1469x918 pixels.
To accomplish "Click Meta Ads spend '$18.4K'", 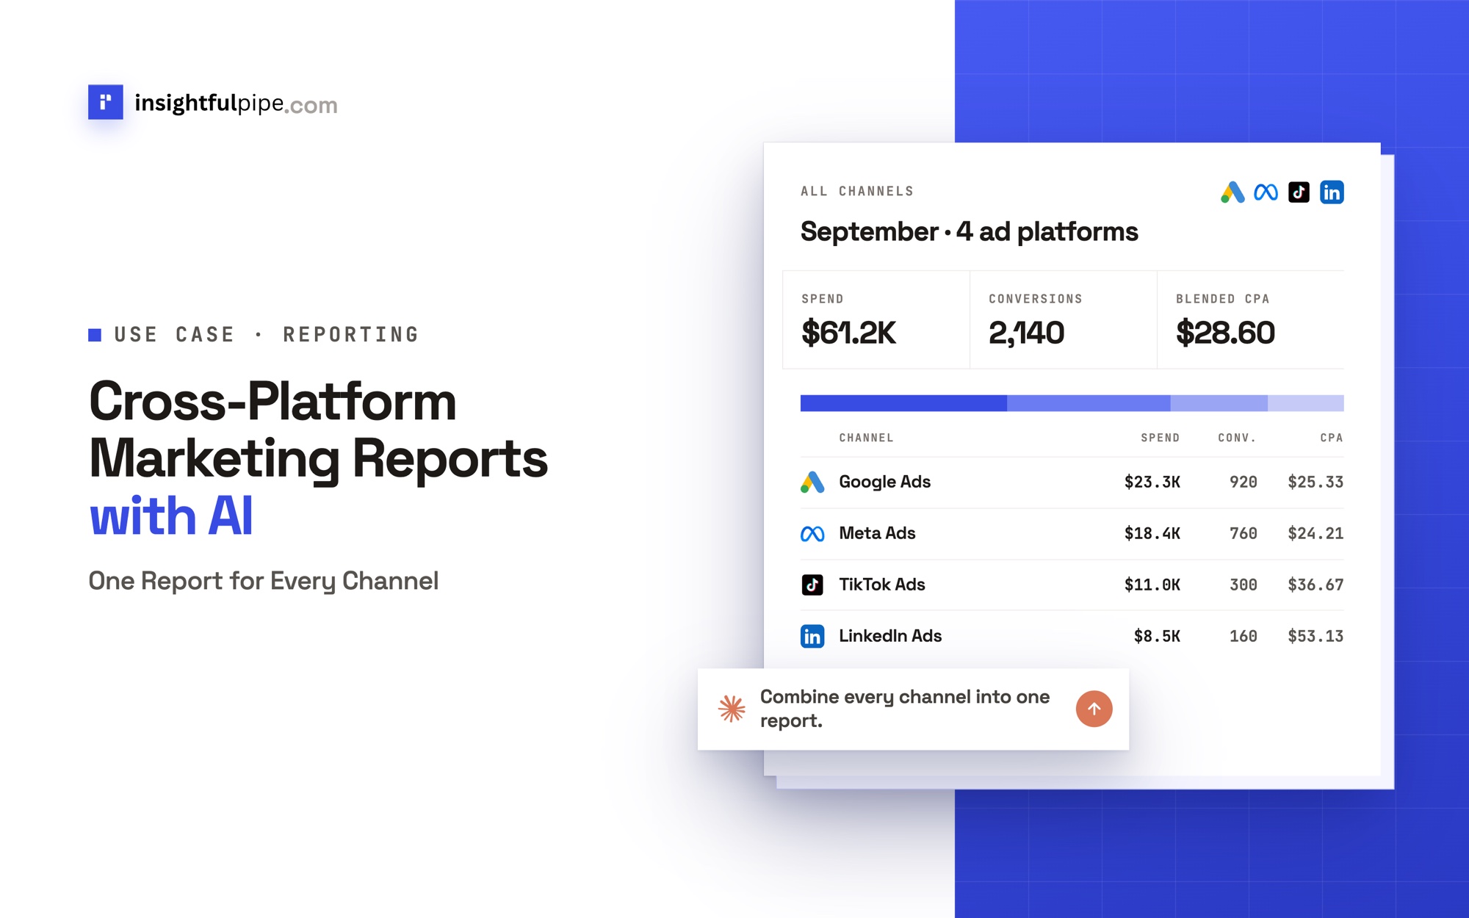I will coord(1152,533).
